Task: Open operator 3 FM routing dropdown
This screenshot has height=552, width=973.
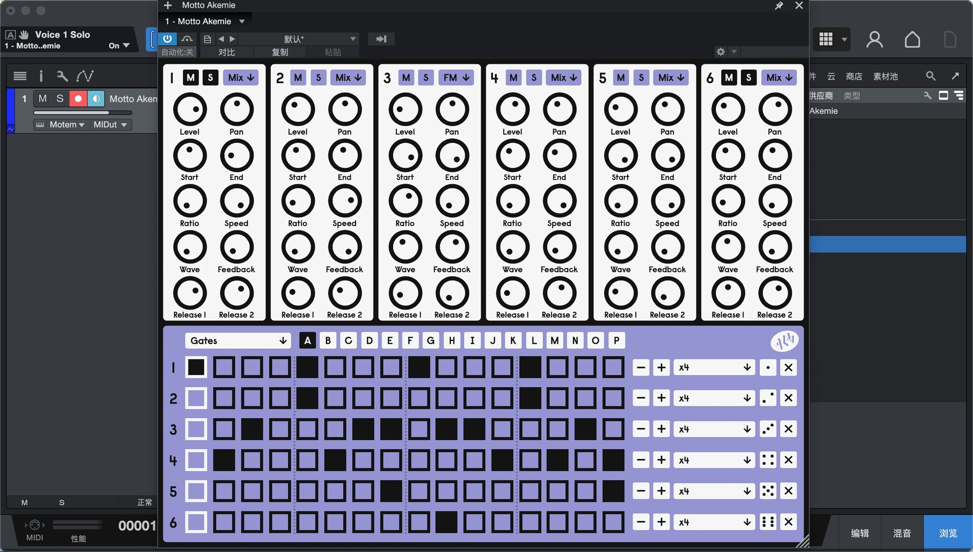Action: tap(456, 78)
